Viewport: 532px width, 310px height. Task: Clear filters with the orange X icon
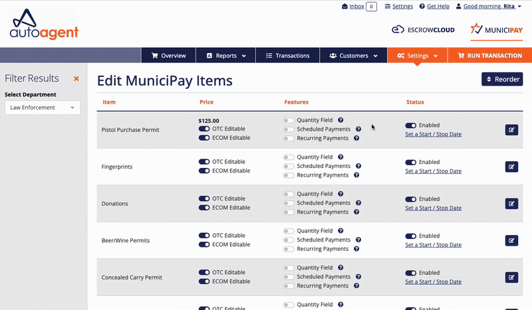pos(76,78)
